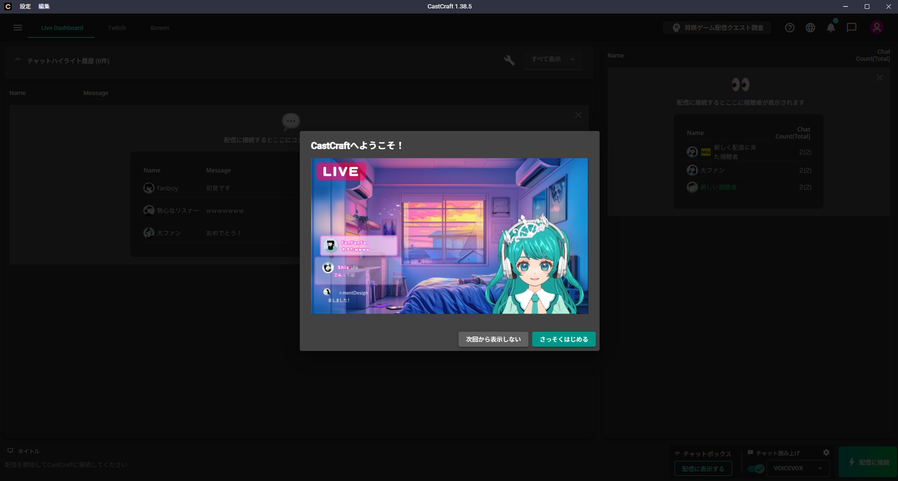Switch to the Live Dashboard tab
898x481 pixels.
(x=62, y=28)
